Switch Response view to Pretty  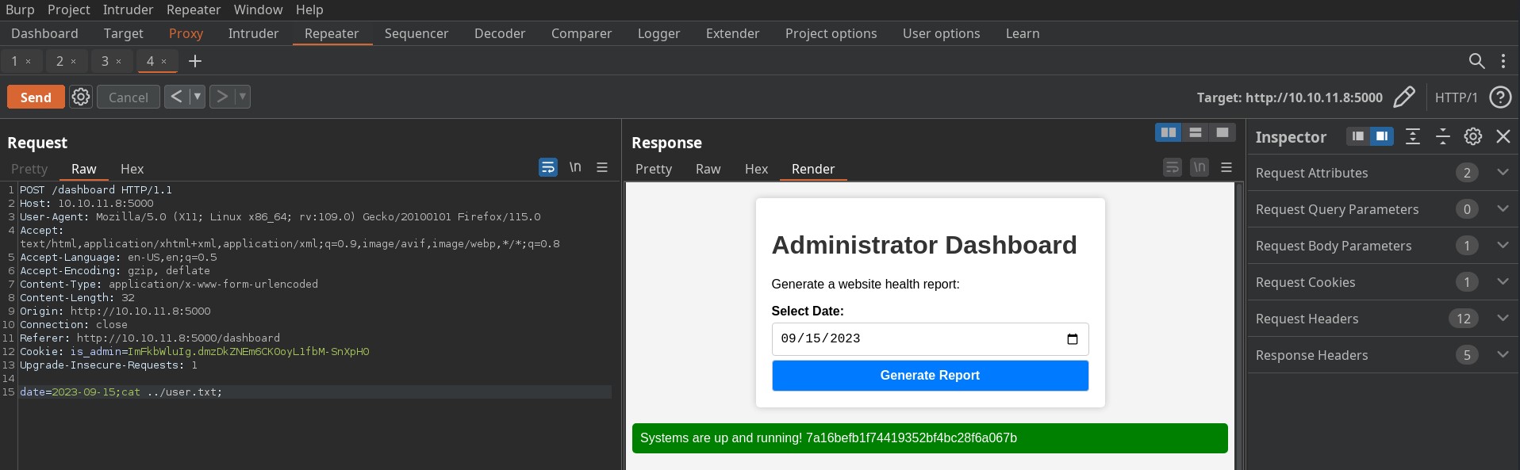click(654, 169)
